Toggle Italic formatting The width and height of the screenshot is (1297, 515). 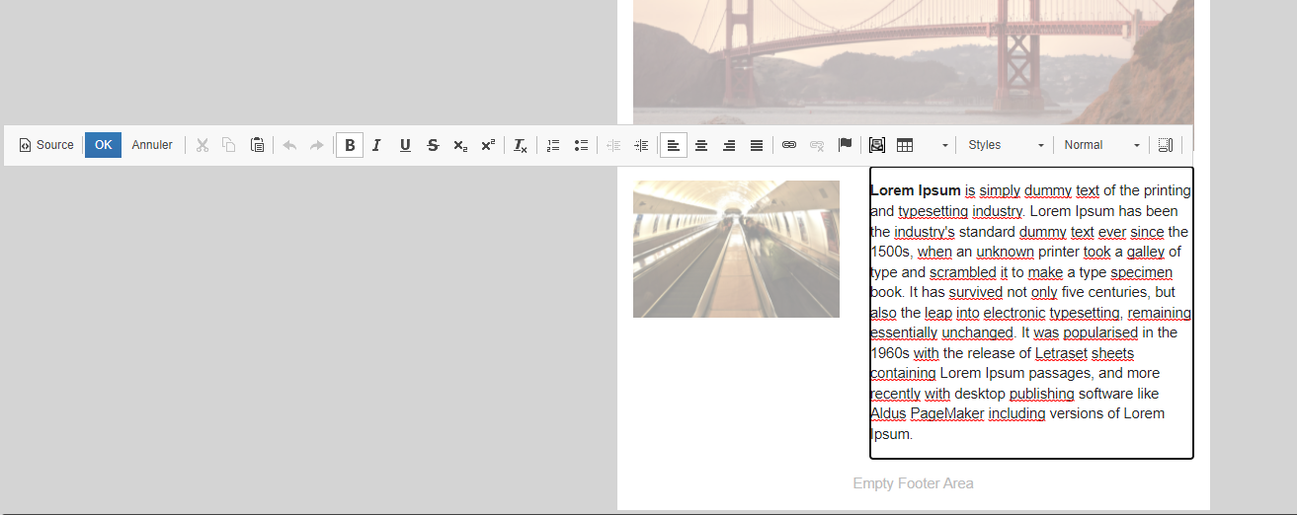pyautogui.click(x=376, y=145)
